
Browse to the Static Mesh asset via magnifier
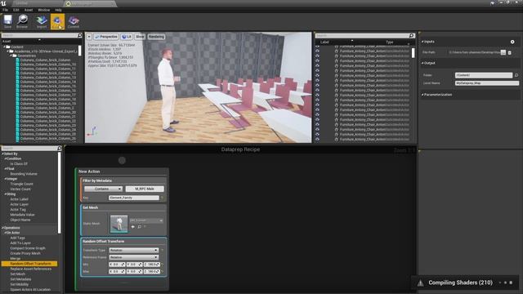coord(140,227)
